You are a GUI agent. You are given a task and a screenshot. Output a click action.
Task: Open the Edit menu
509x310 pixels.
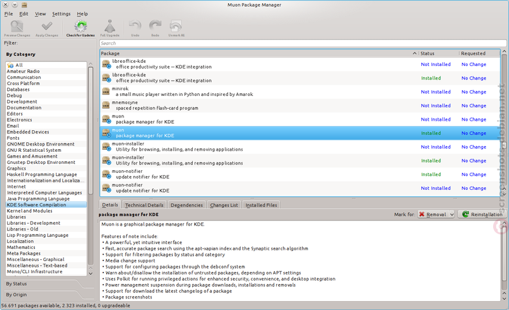pyautogui.click(x=24, y=13)
